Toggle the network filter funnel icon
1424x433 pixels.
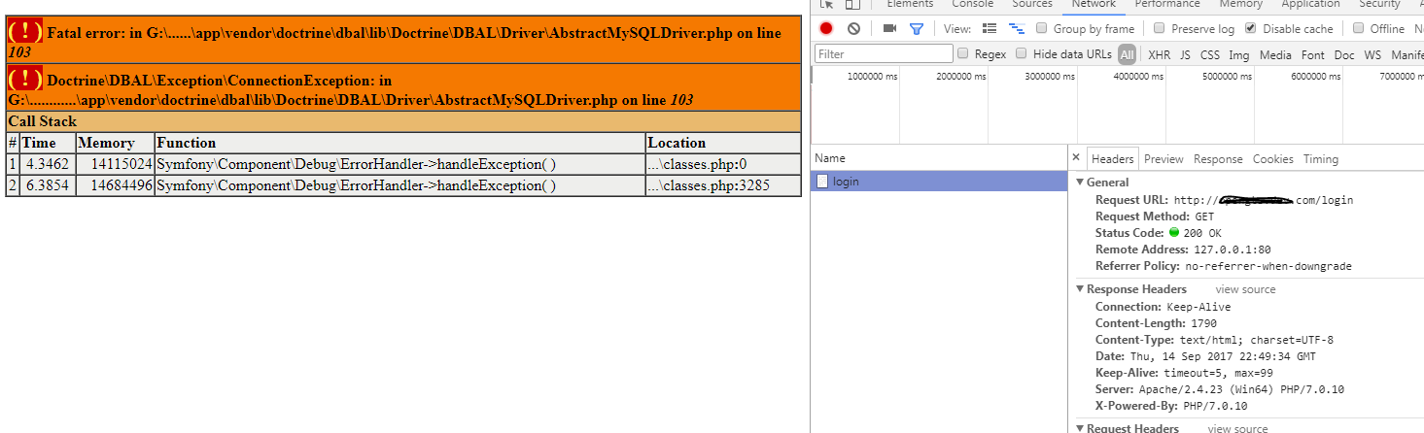pos(916,29)
